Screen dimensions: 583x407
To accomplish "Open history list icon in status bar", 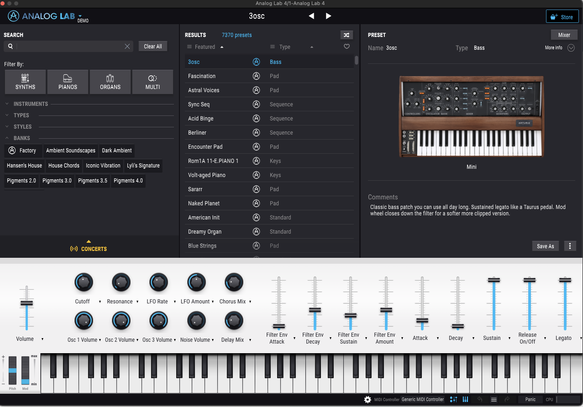I will point(494,399).
